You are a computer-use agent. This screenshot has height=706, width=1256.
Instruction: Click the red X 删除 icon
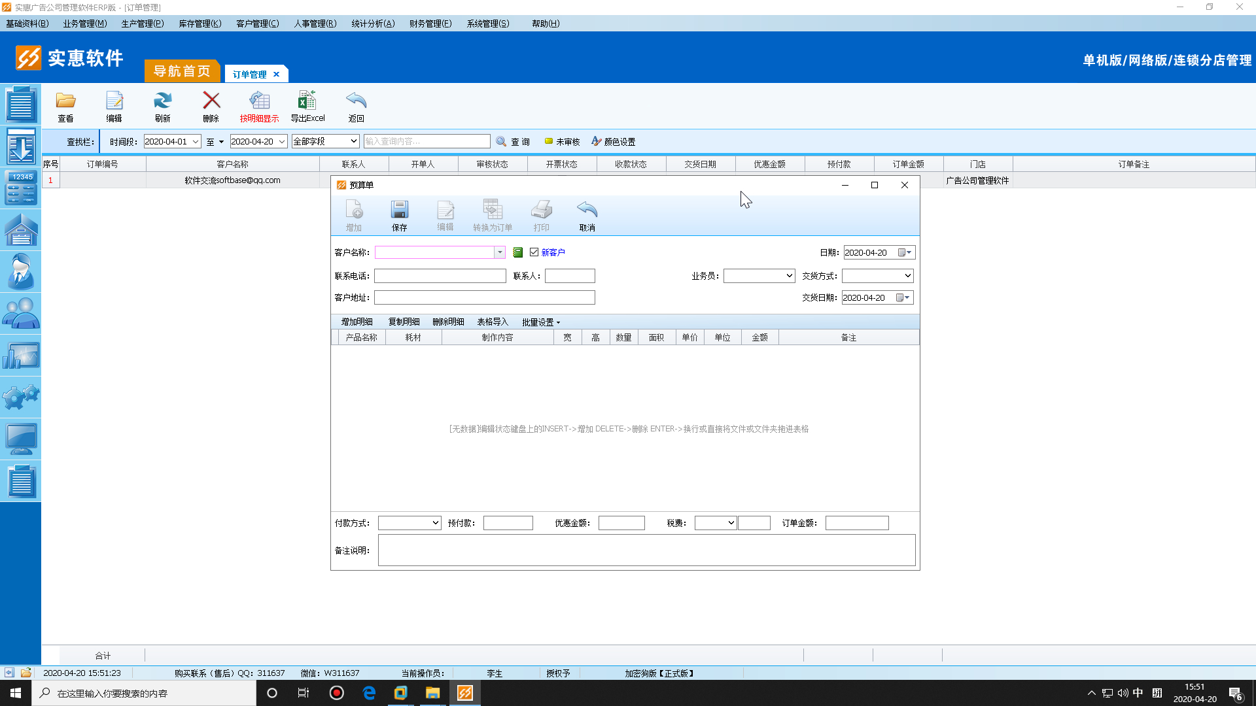tap(211, 101)
